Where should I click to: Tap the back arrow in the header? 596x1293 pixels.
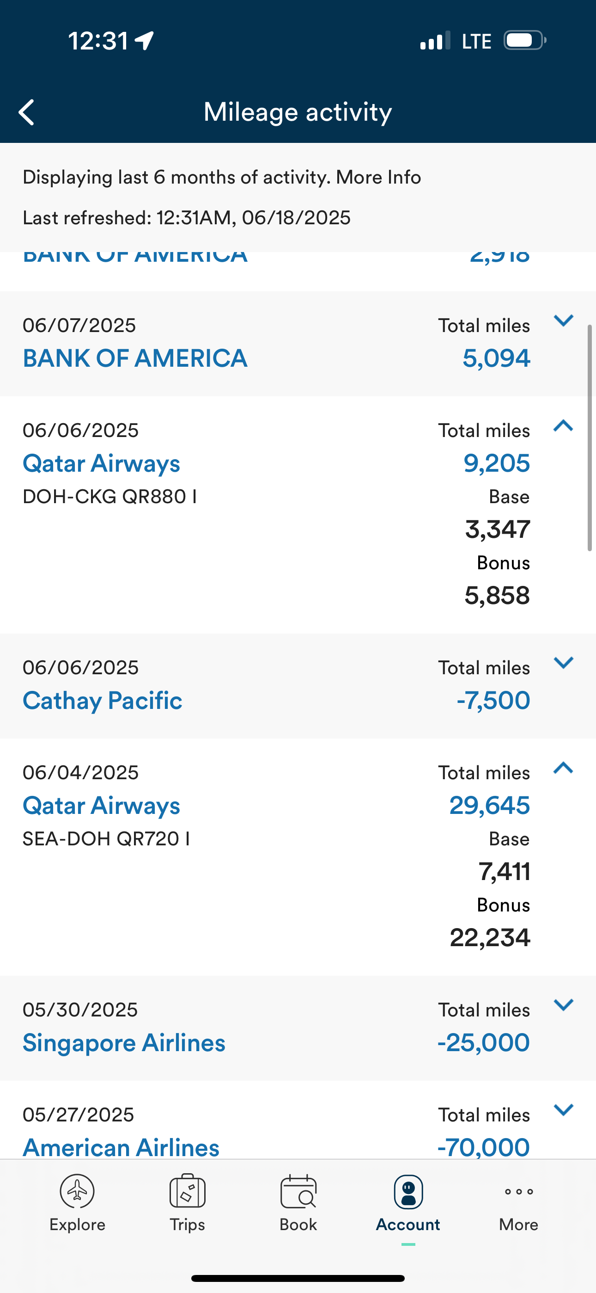point(27,112)
